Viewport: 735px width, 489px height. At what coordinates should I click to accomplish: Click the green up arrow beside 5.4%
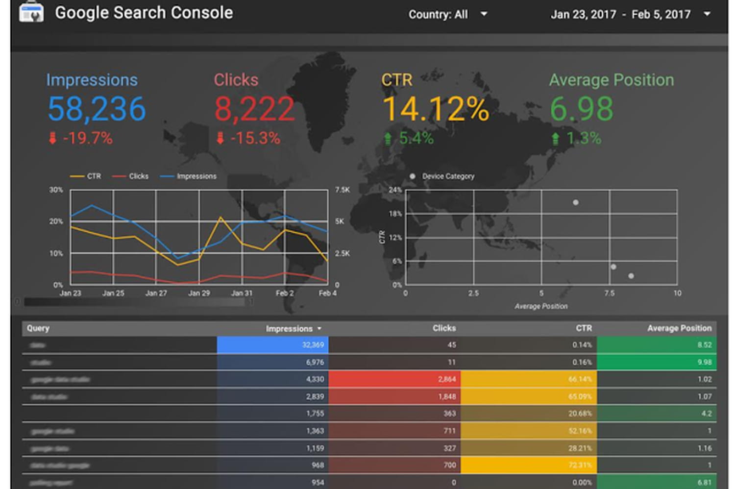click(x=388, y=139)
